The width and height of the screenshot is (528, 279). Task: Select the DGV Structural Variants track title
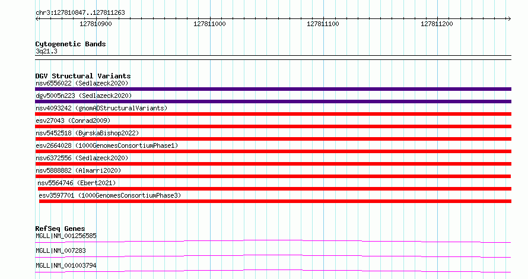83,76
